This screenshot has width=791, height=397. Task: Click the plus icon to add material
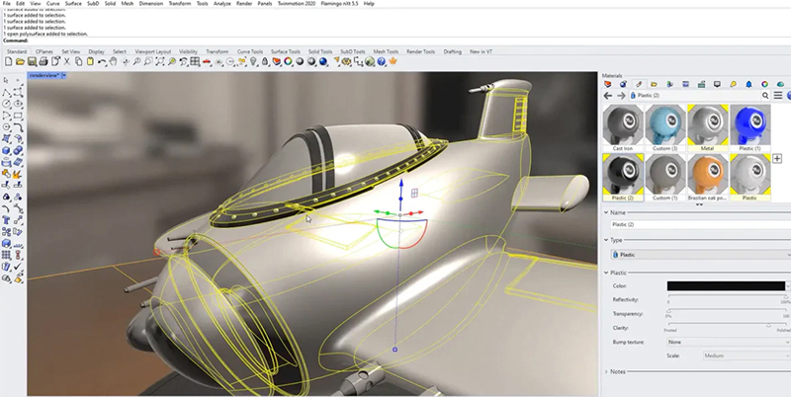pos(777,158)
